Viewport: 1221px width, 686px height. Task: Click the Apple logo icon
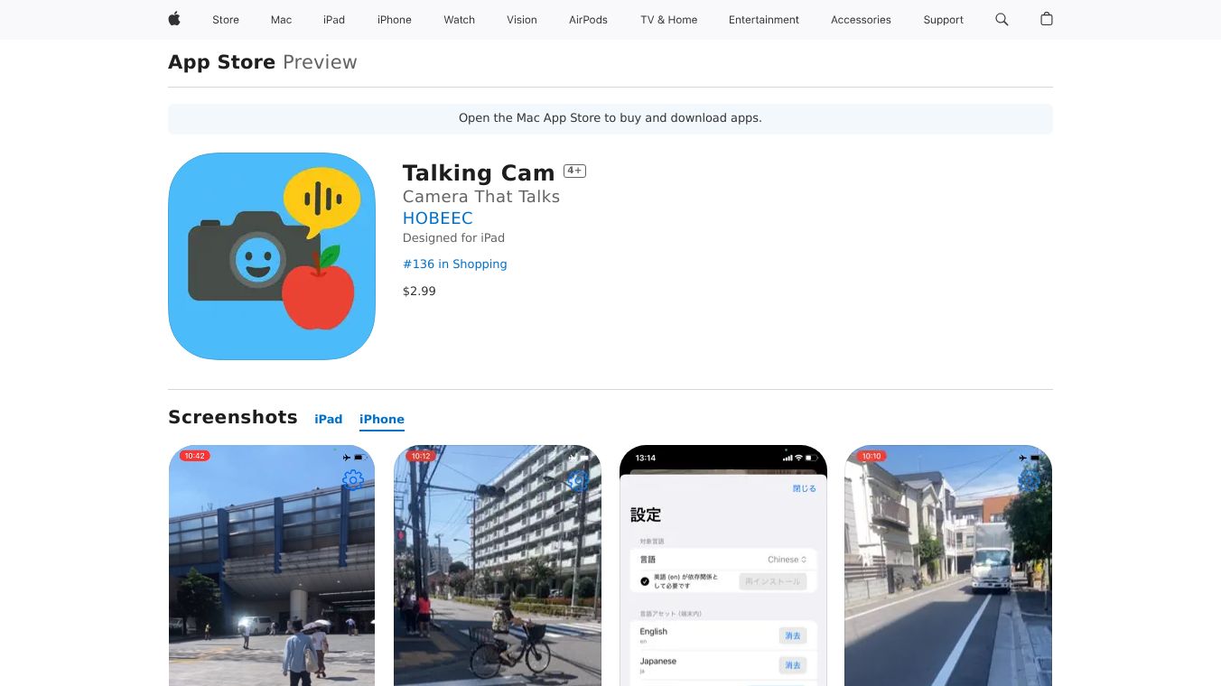point(174,19)
